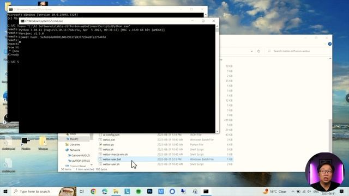Open the ASUS network computer entry
The image size is (349, 196).
[x=80, y=155]
